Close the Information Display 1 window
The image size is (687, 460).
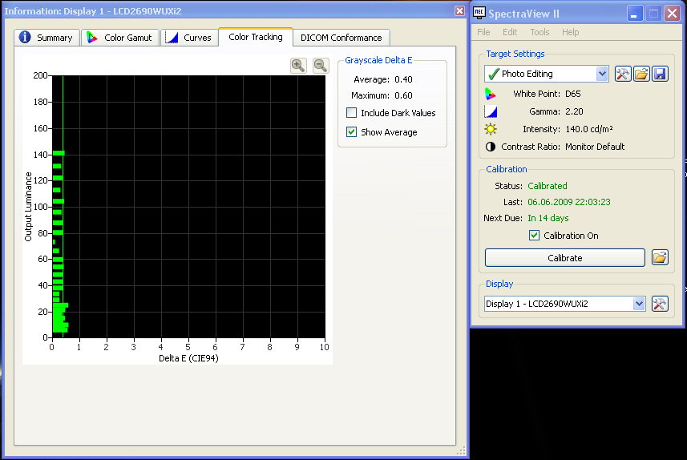click(459, 10)
